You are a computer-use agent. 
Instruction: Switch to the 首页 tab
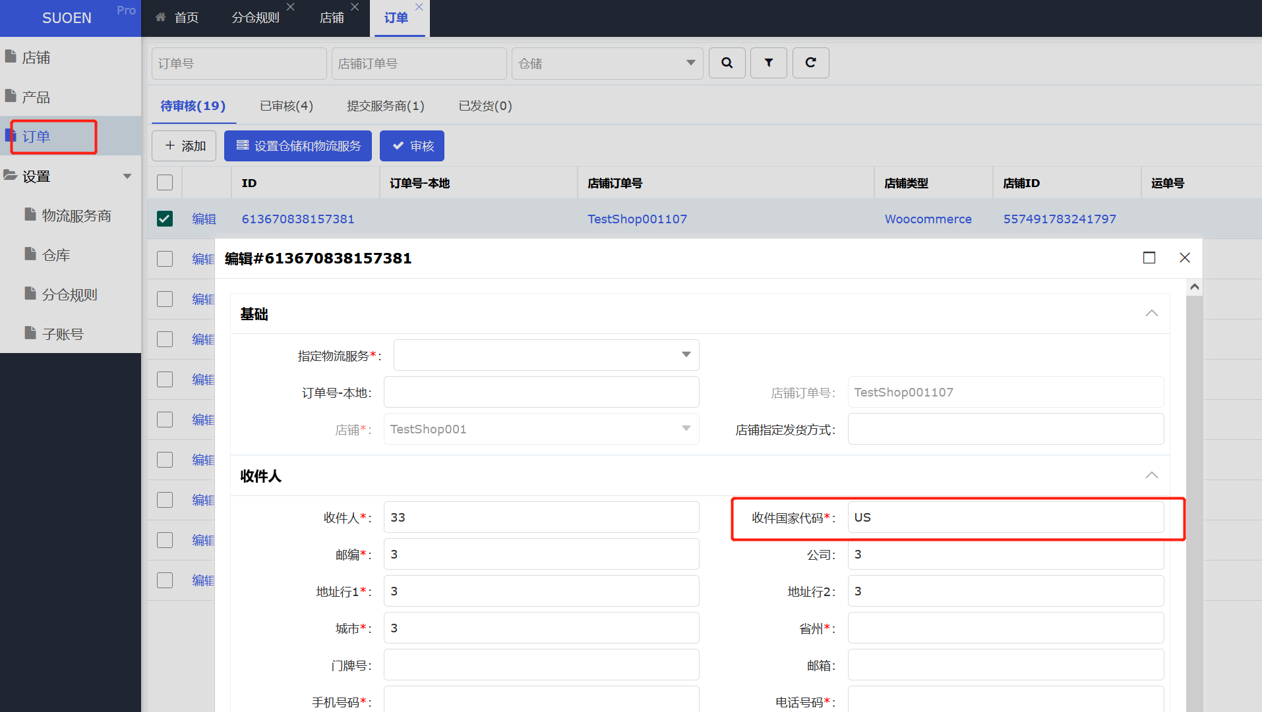point(177,18)
